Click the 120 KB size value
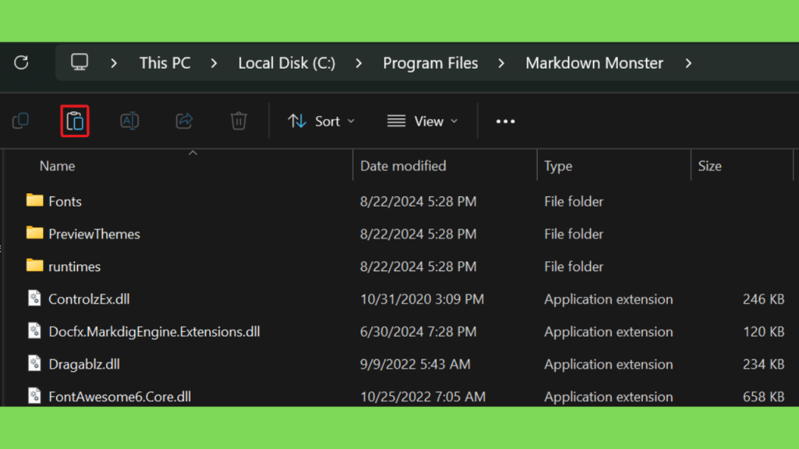This screenshot has width=799, height=449. [x=763, y=332]
